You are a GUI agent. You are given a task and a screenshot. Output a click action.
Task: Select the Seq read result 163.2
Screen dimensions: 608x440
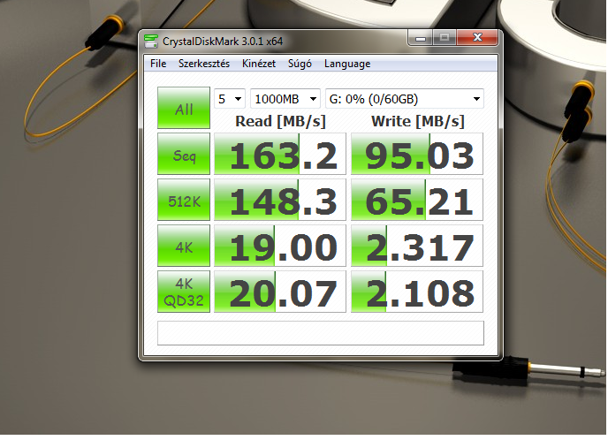[280, 154]
